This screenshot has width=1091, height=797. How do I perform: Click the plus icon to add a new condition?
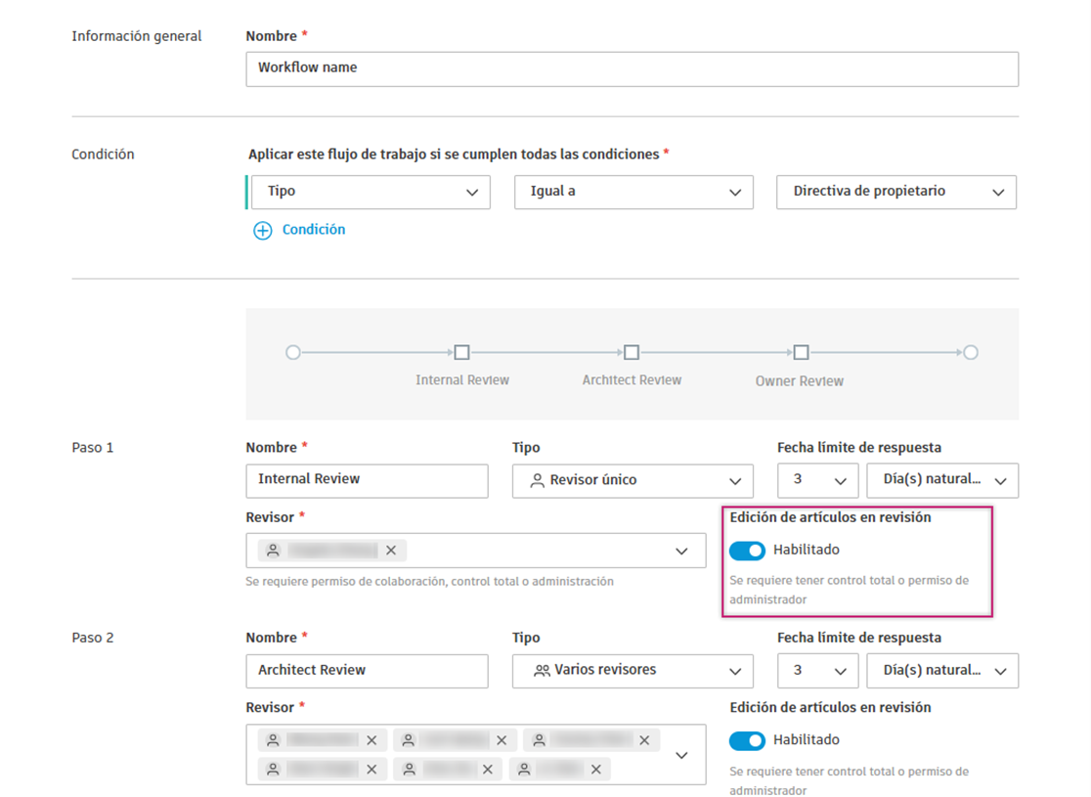pos(262,230)
